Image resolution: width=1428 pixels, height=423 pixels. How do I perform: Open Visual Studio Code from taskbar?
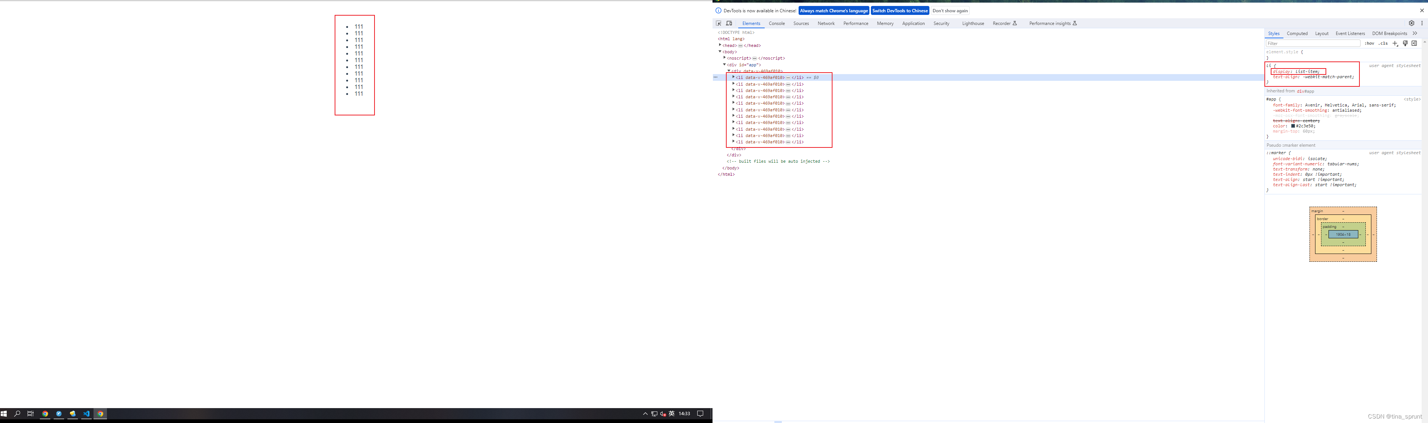click(86, 414)
